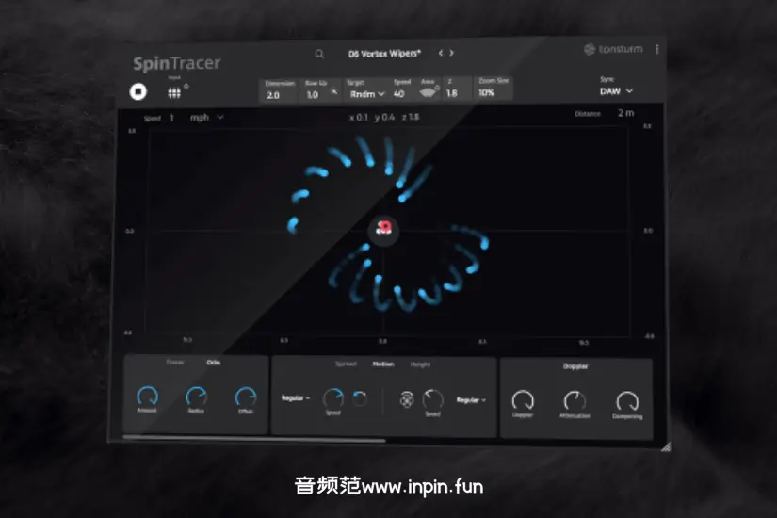Viewport: 777px width, 518px height.
Task: Click the left Motion Speed knob
Action: (x=333, y=398)
